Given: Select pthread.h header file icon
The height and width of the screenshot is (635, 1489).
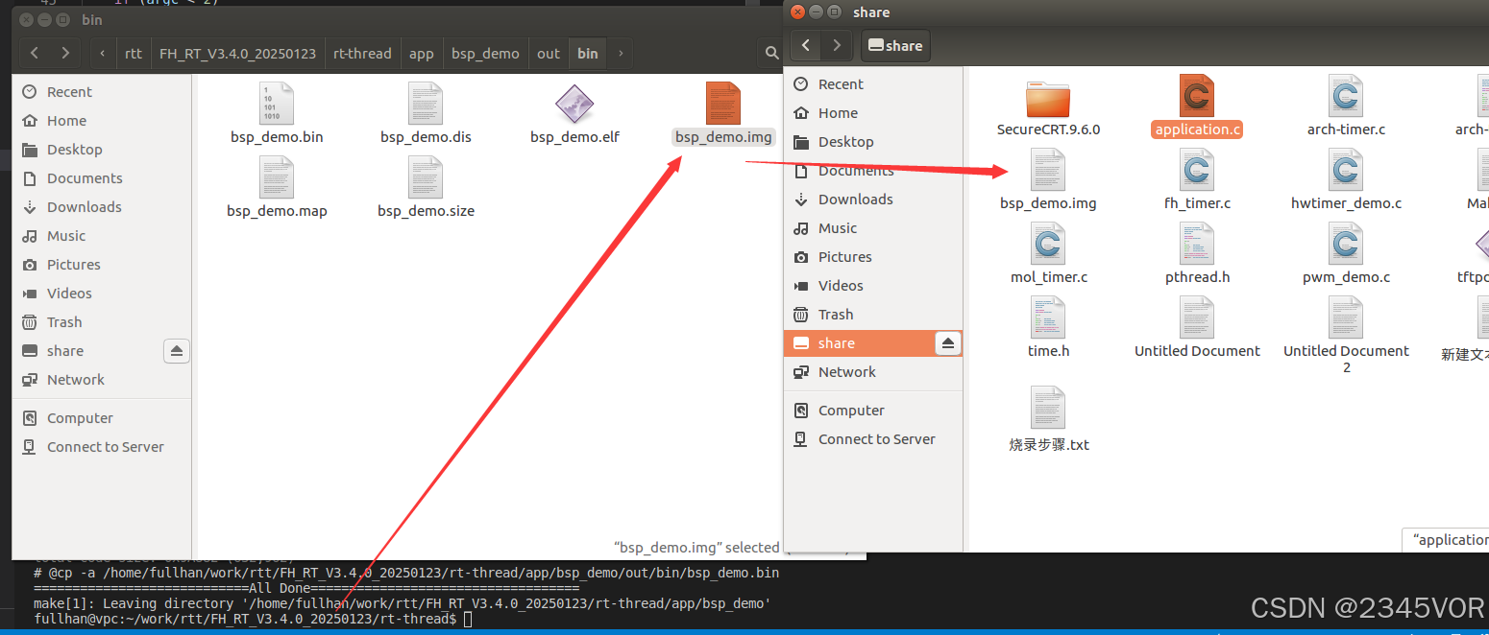Looking at the screenshot, I should tap(1197, 244).
